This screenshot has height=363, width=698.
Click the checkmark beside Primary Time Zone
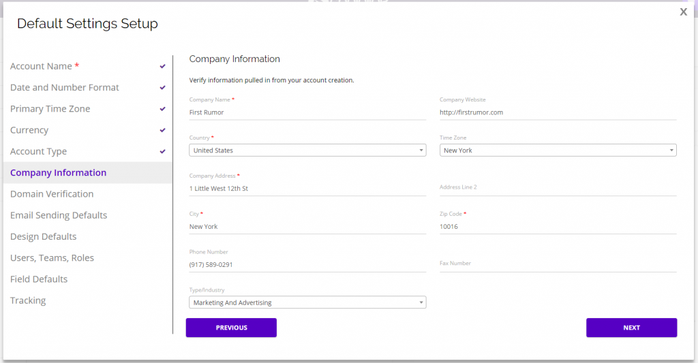(162, 109)
